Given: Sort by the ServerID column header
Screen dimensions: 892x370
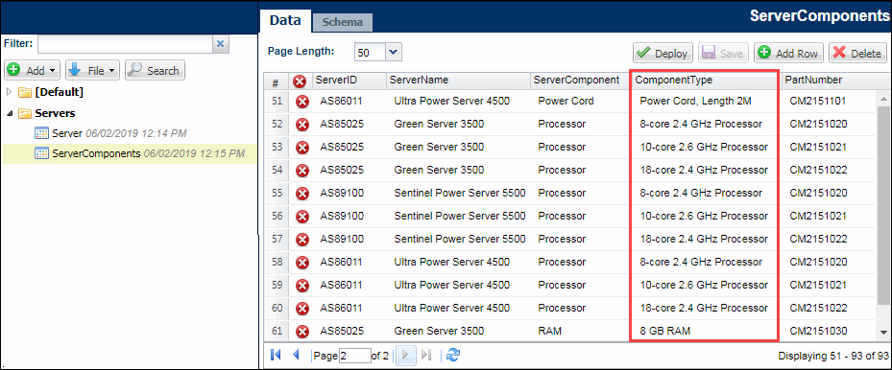Looking at the screenshot, I should pyautogui.click(x=349, y=81).
